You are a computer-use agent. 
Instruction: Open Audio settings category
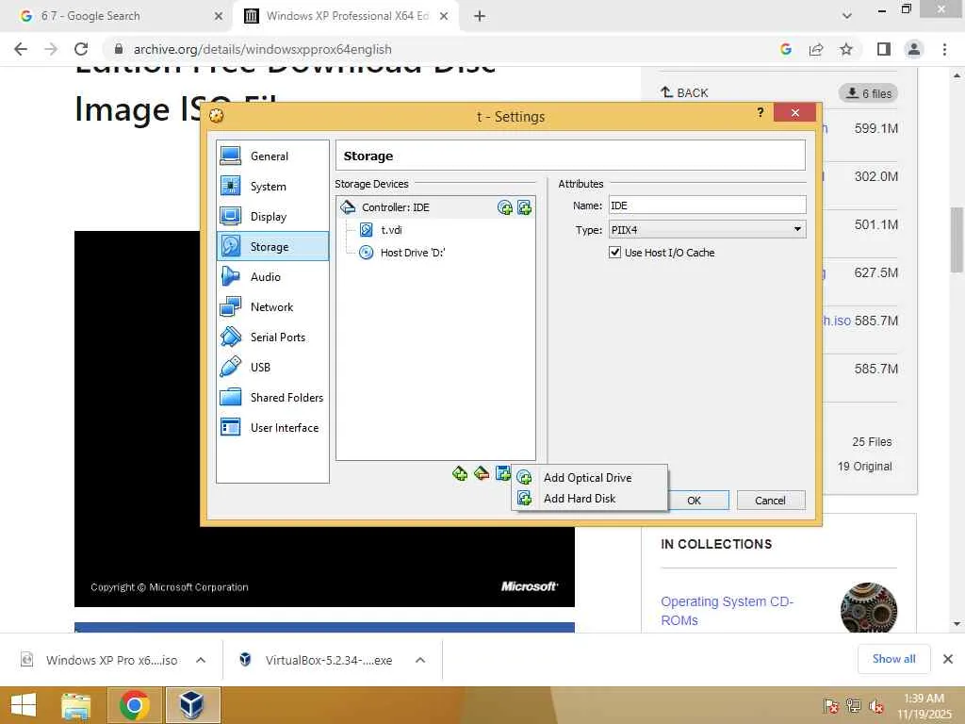(x=272, y=277)
